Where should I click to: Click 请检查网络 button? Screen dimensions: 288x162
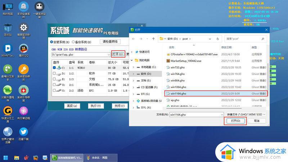click(110, 41)
